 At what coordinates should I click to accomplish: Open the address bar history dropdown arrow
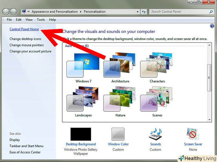tap(137, 12)
